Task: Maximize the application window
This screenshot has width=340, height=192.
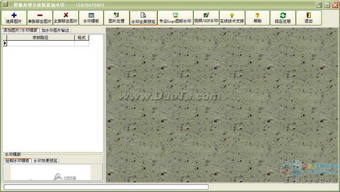Action: click(327, 5)
